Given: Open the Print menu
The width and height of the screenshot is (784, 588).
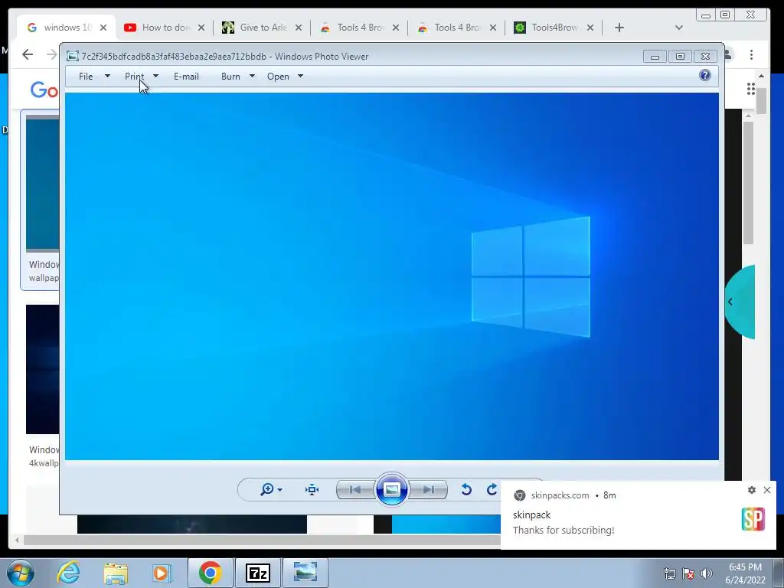Looking at the screenshot, I should [134, 76].
